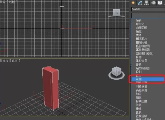
Task: Open the Hierarchy panel icon
Action: (x=146, y=3)
